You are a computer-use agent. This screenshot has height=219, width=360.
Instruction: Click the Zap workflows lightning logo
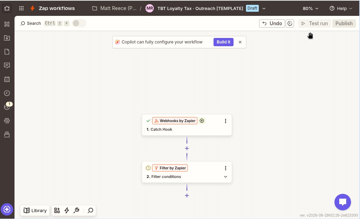tap(32, 9)
